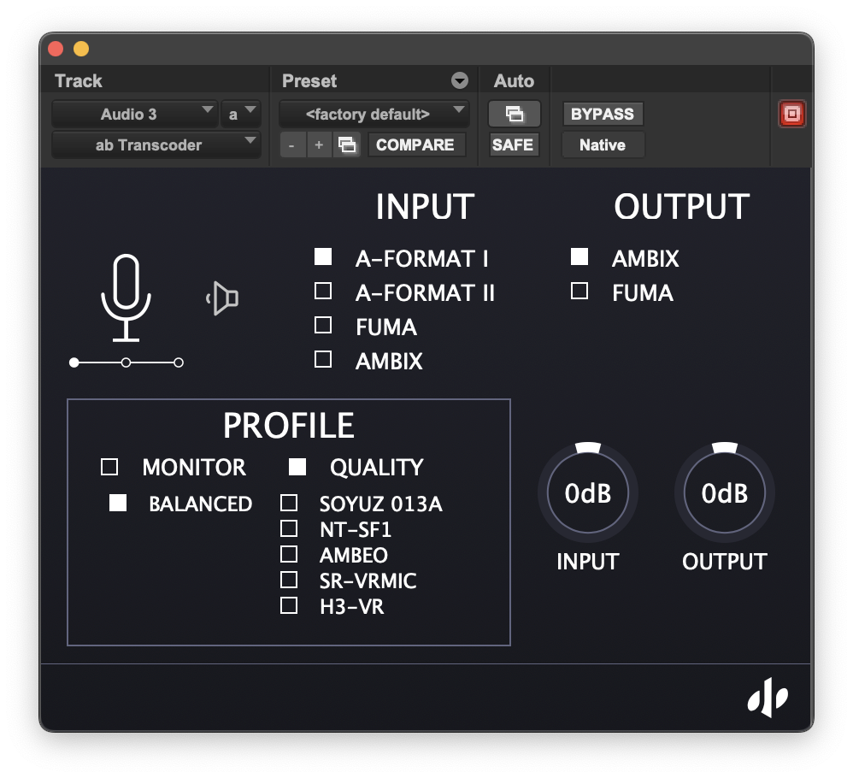Click the OUTPUT gain knob
Screen dimensions: 853x778
point(724,493)
